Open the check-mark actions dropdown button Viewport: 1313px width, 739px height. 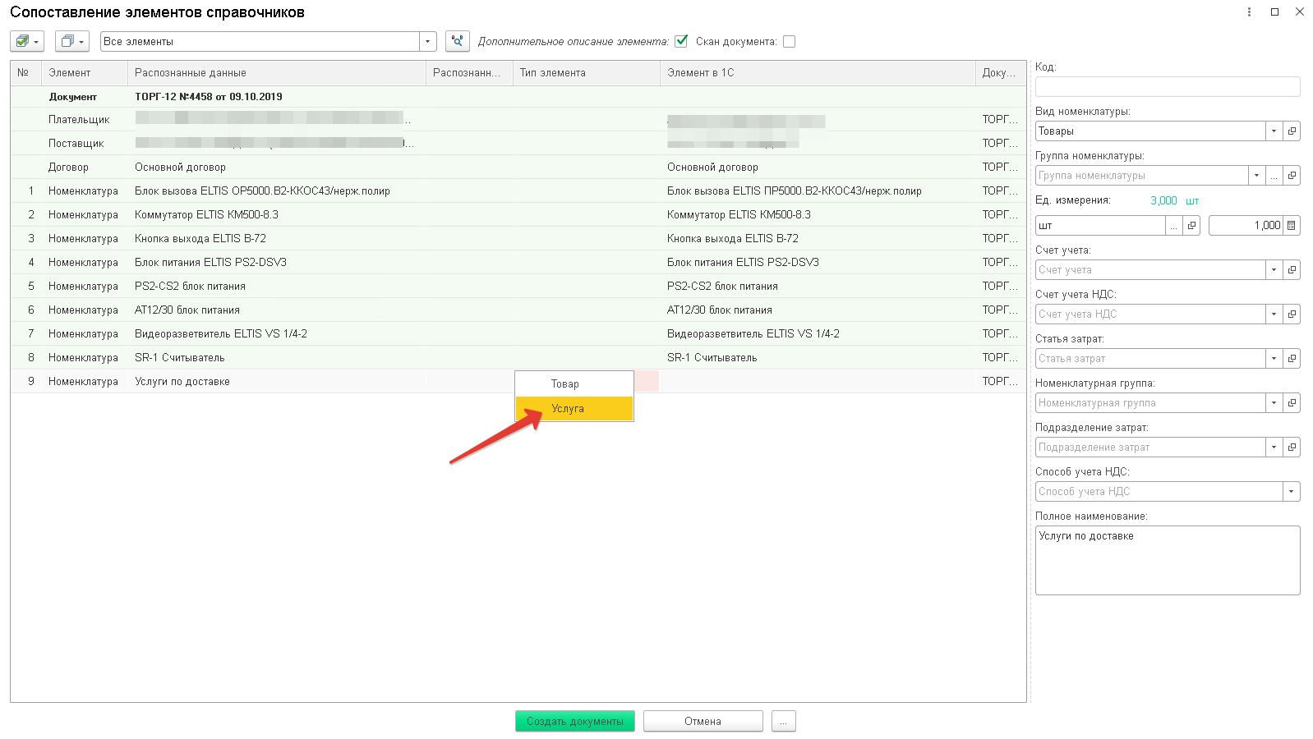tap(27, 41)
